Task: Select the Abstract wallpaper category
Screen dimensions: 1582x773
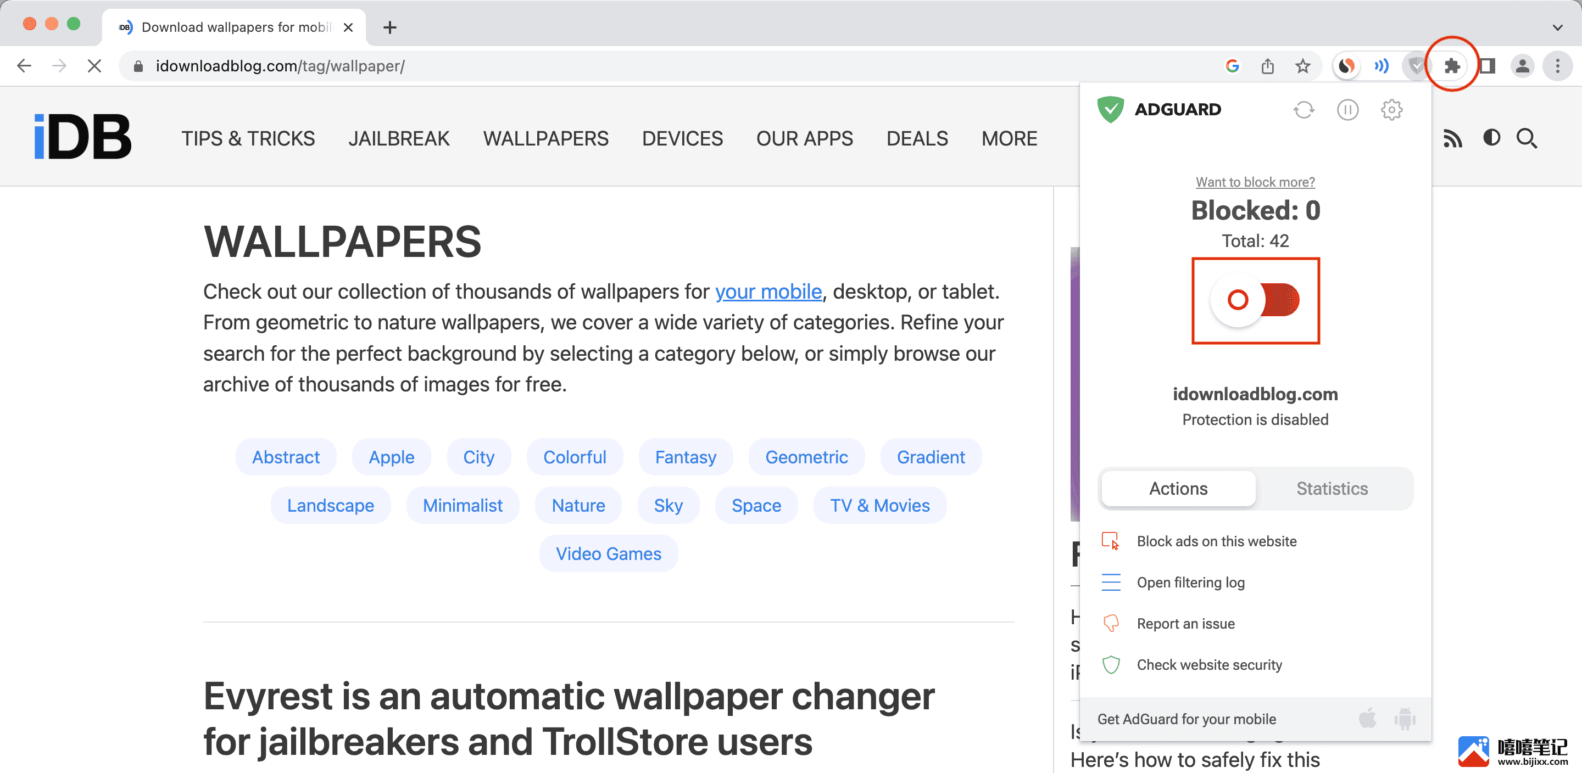Action: 286,457
